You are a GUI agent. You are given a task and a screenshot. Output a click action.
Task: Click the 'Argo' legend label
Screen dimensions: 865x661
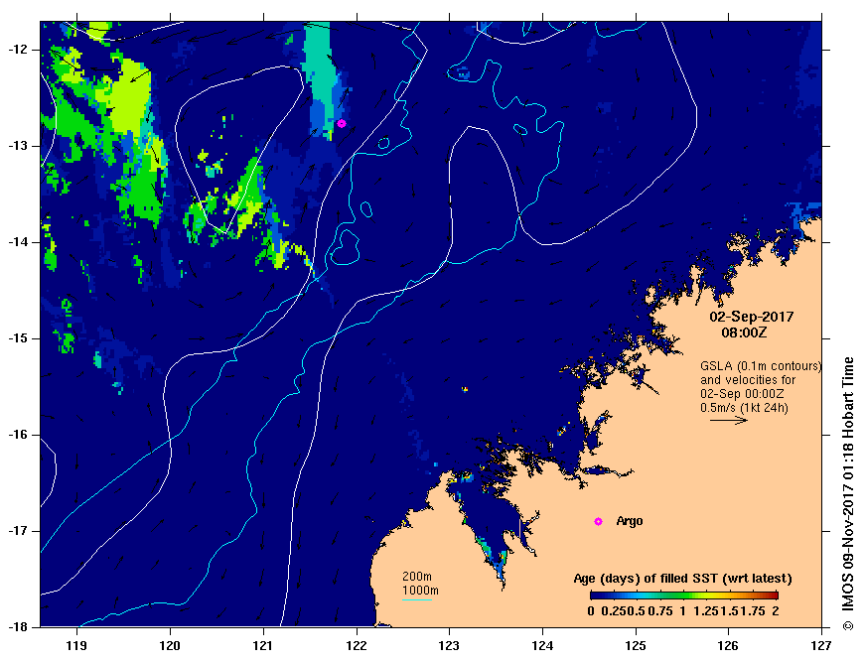coord(630,521)
